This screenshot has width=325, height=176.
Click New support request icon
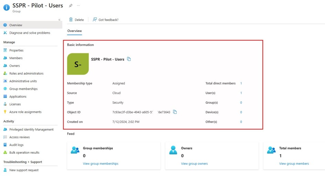(x=5, y=170)
